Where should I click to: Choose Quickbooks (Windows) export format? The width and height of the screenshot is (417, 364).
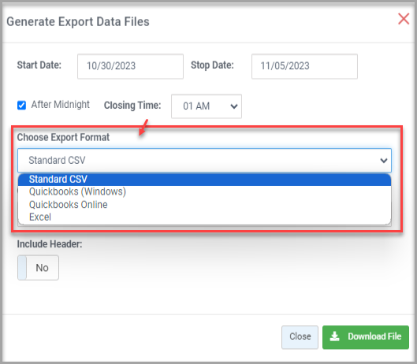204,191
